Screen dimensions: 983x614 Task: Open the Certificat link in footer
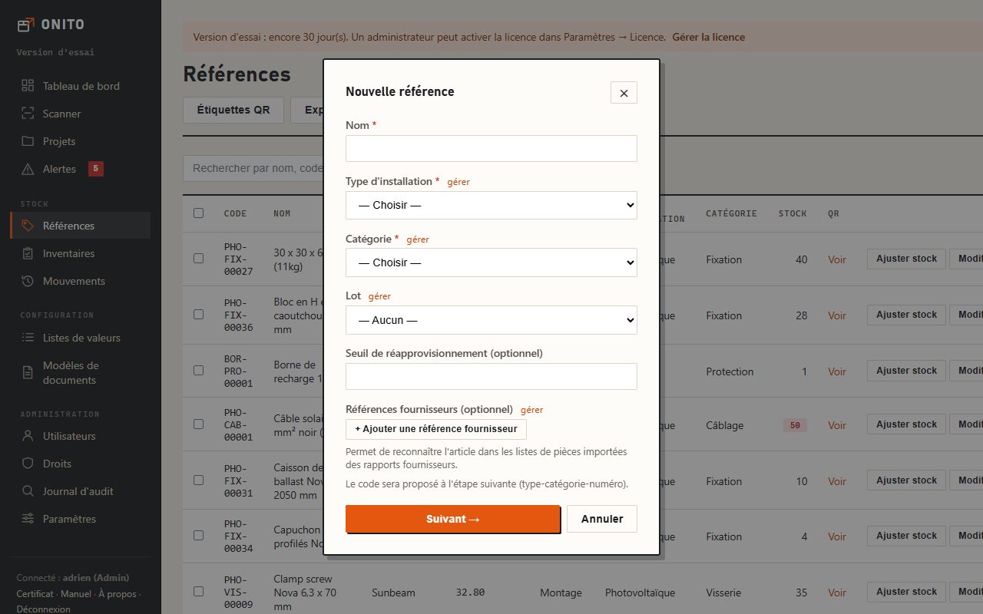35,594
